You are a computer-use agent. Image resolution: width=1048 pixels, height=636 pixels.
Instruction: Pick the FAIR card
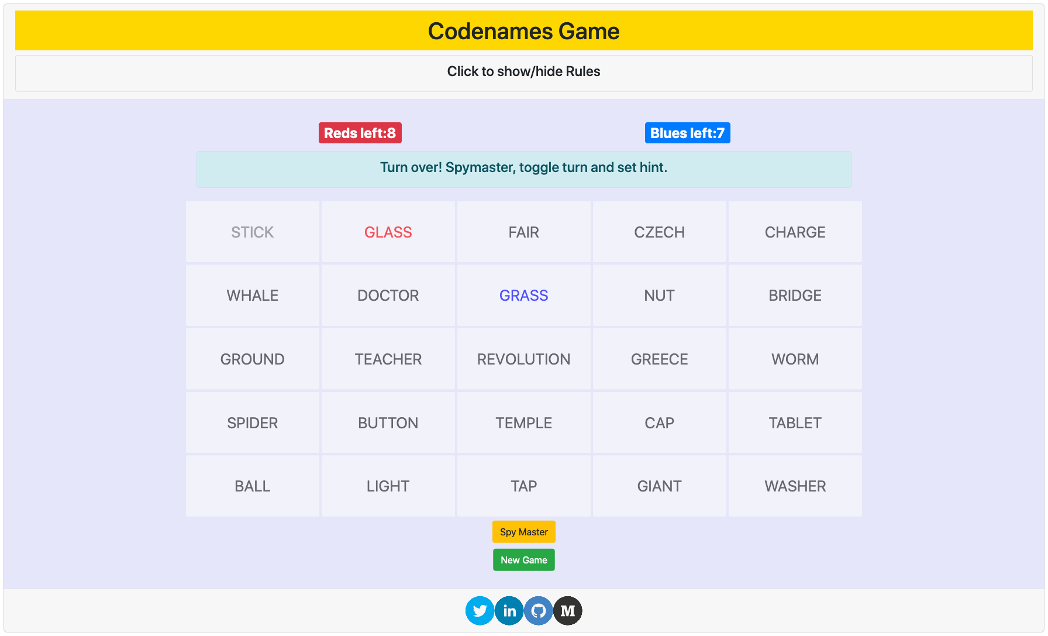[x=524, y=232]
